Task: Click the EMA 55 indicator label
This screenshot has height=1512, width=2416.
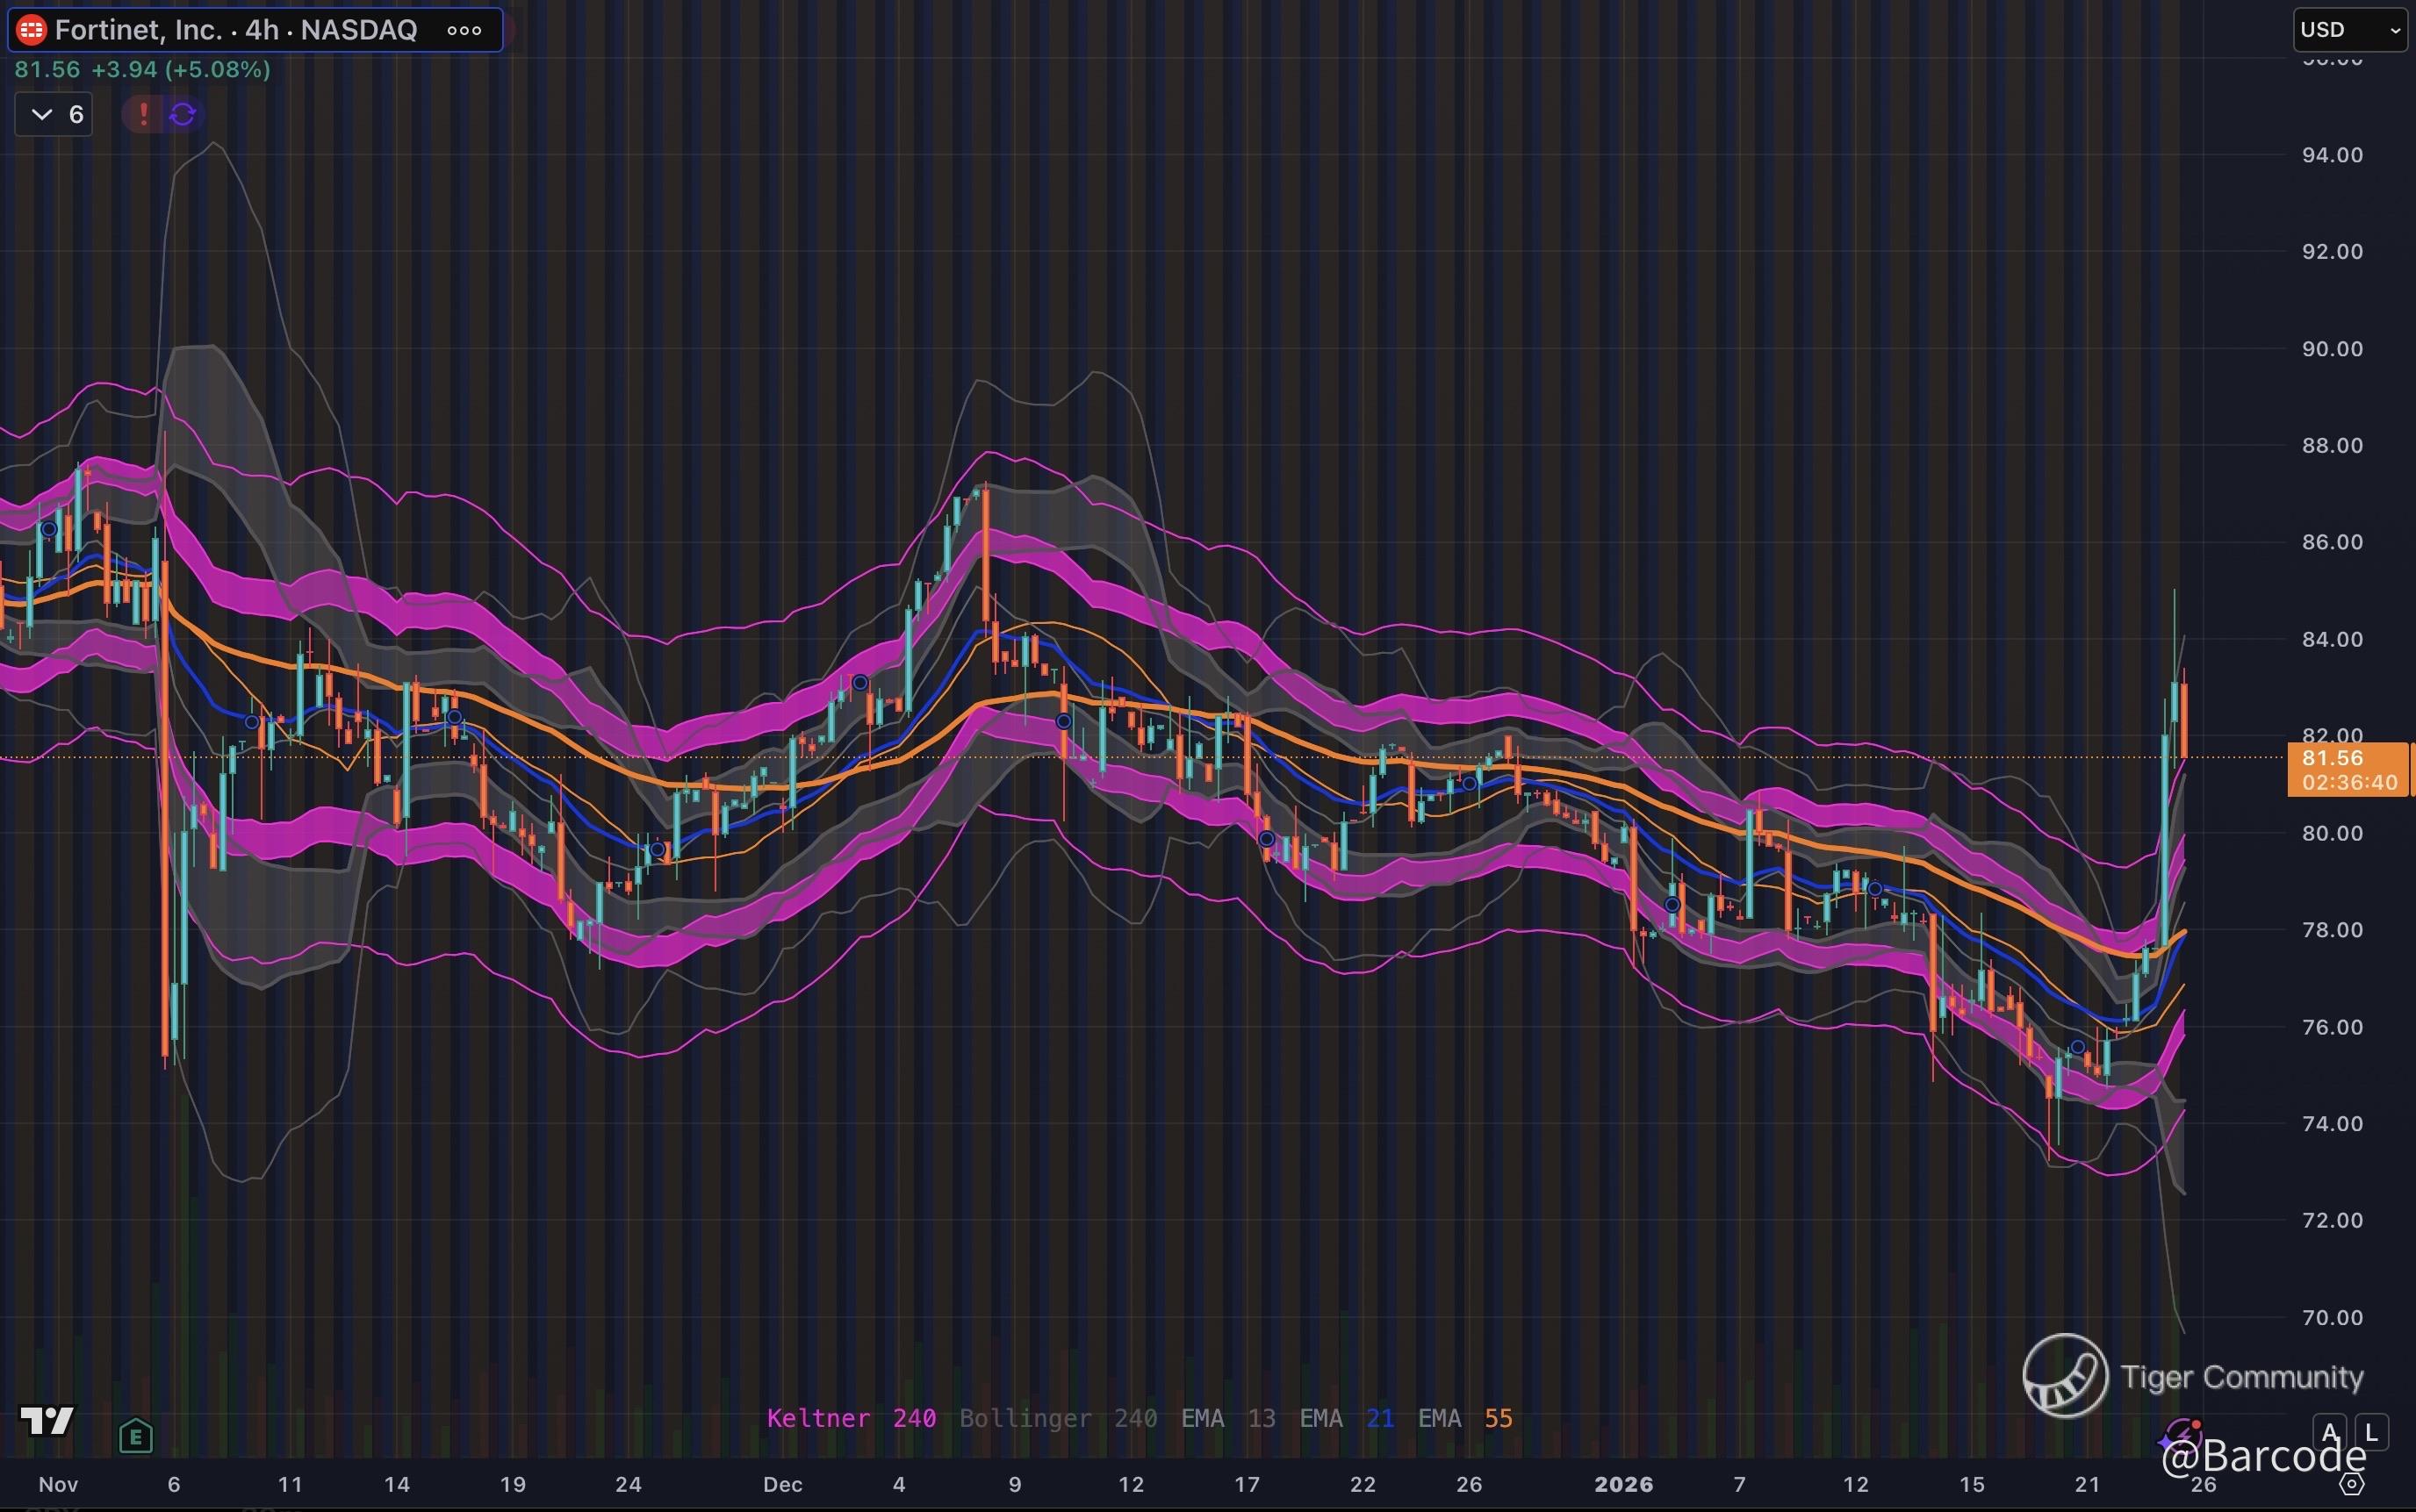Action: pos(1464,1418)
